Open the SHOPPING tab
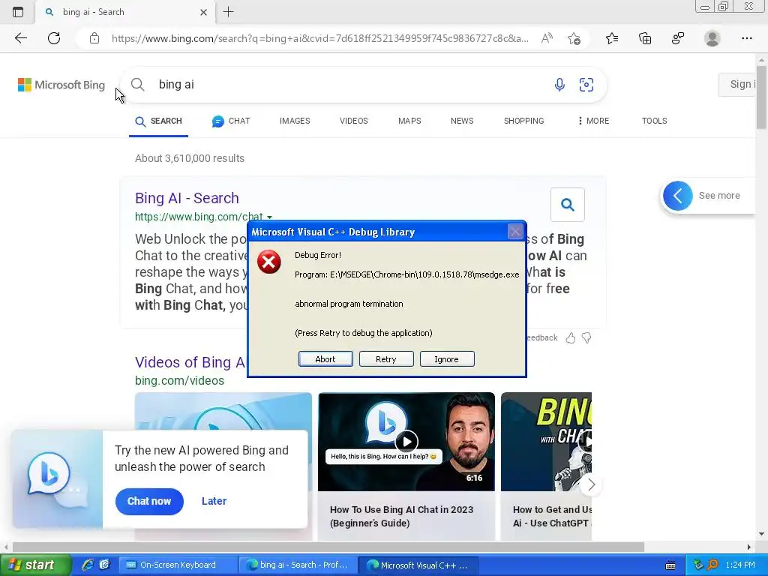Image resolution: width=768 pixels, height=576 pixels. click(523, 121)
